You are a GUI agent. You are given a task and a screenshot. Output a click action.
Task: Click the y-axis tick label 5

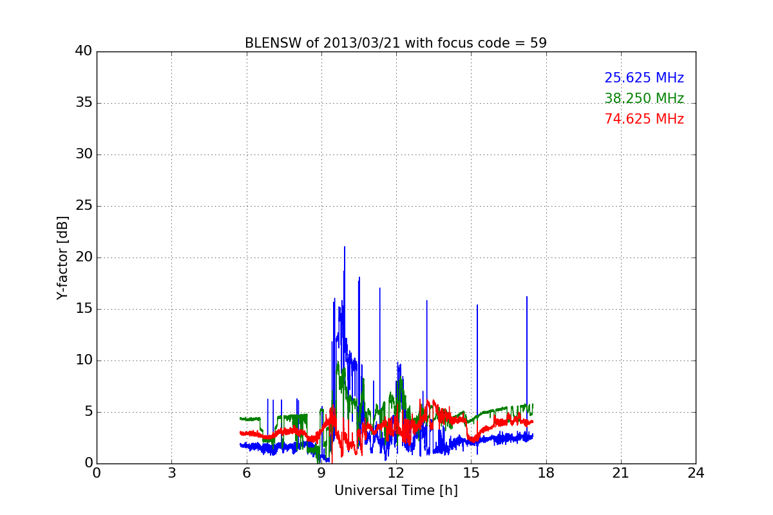click(x=88, y=412)
